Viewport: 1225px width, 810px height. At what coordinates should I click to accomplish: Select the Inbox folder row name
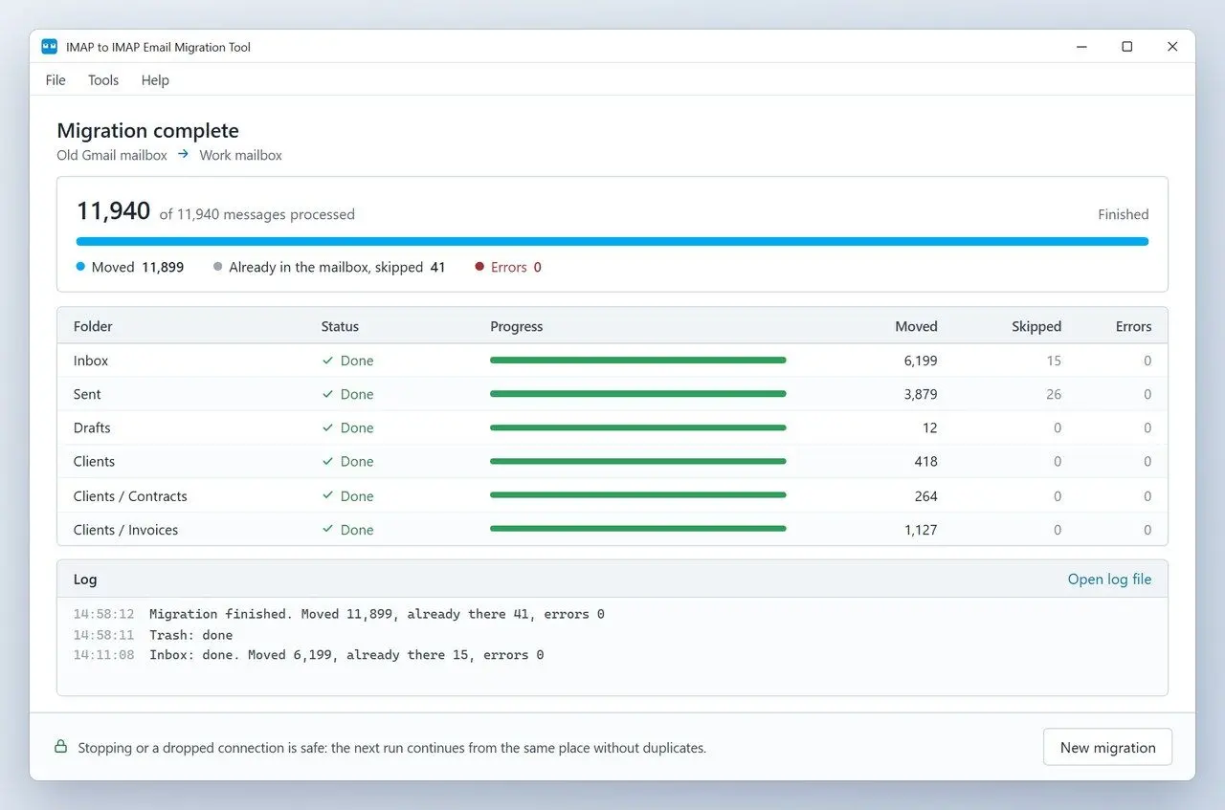coord(91,361)
